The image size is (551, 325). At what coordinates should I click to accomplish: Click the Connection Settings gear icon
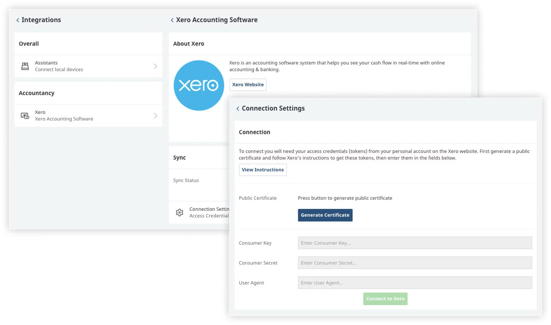[179, 212]
